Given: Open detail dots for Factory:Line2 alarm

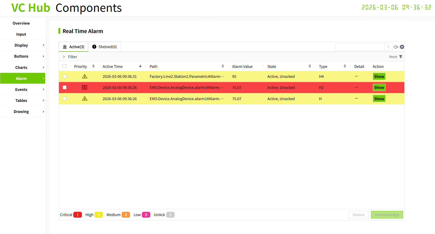Looking at the screenshot, I should pos(356,76).
